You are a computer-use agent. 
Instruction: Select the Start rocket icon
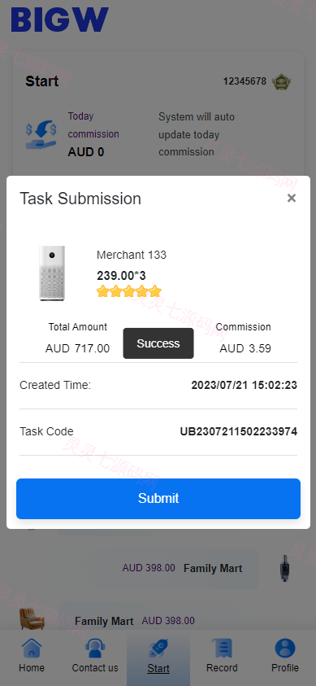pos(158,648)
